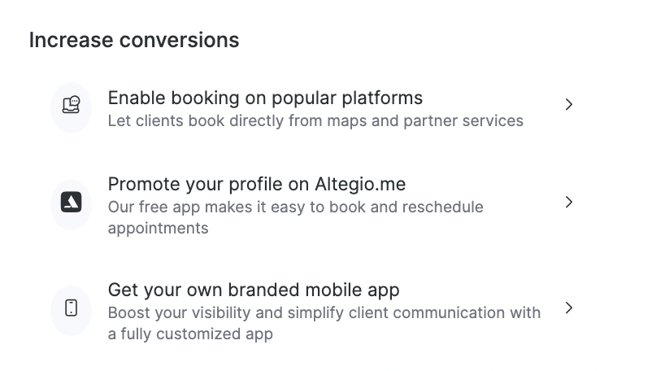Expand the Altegio.me profile promotion chevron

click(569, 202)
